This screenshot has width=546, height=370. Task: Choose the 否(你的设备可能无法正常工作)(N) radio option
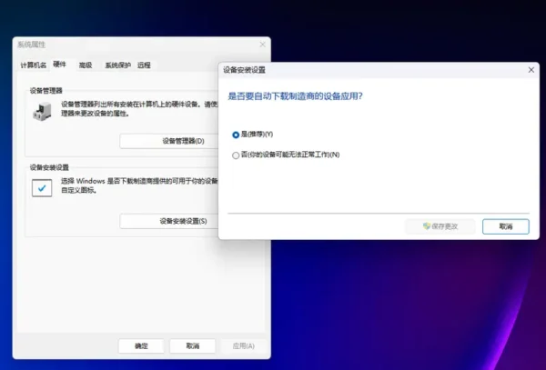tap(237, 155)
